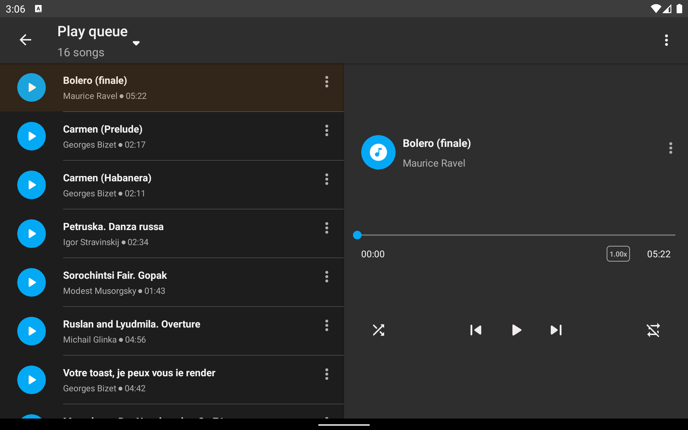Play Votre toast, je peux vous ie render
Image resolution: width=688 pixels, height=430 pixels.
[32, 380]
